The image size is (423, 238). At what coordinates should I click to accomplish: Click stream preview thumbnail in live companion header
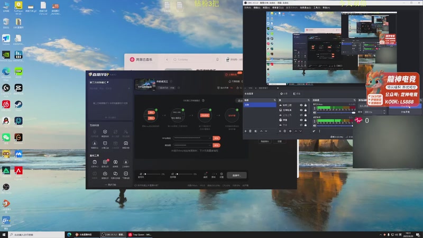coord(145,85)
